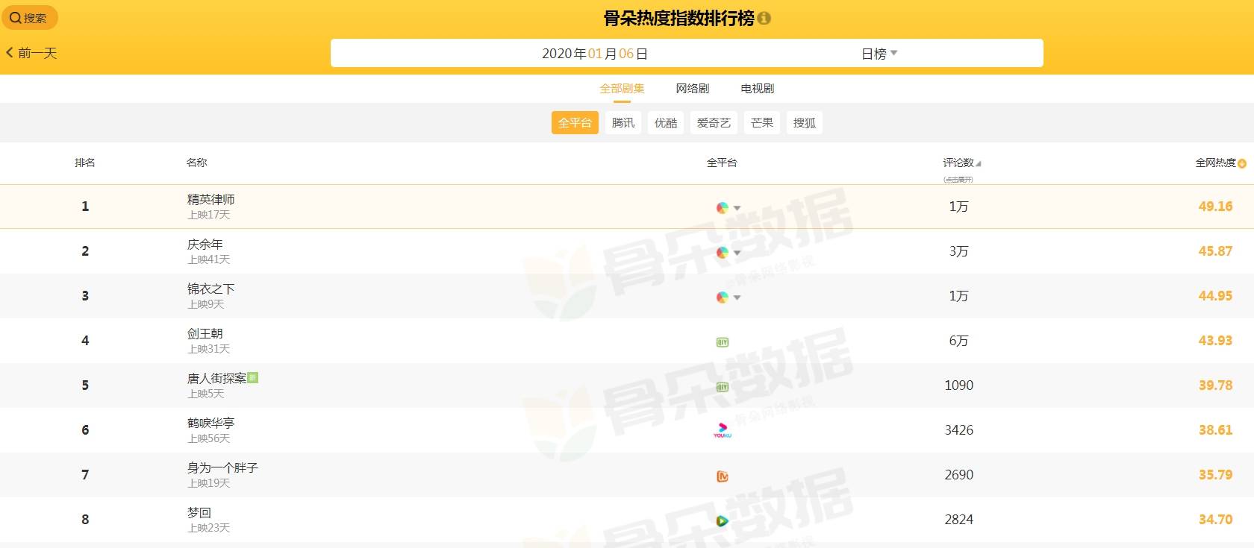Viewport: 1254px width, 548px height.
Task: Click the heat value 45.87
Action: pos(1215,251)
